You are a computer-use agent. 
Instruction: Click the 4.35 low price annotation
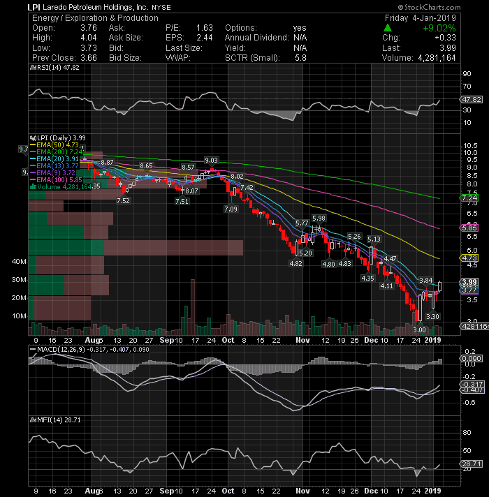tap(368, 278)
